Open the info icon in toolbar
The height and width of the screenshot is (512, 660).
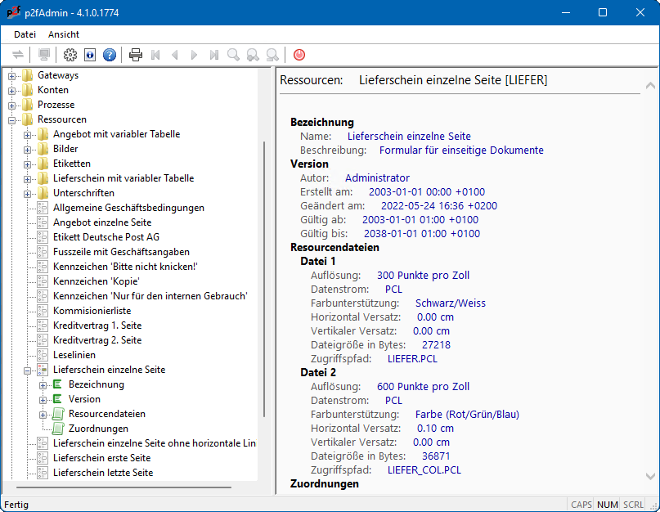90,55
